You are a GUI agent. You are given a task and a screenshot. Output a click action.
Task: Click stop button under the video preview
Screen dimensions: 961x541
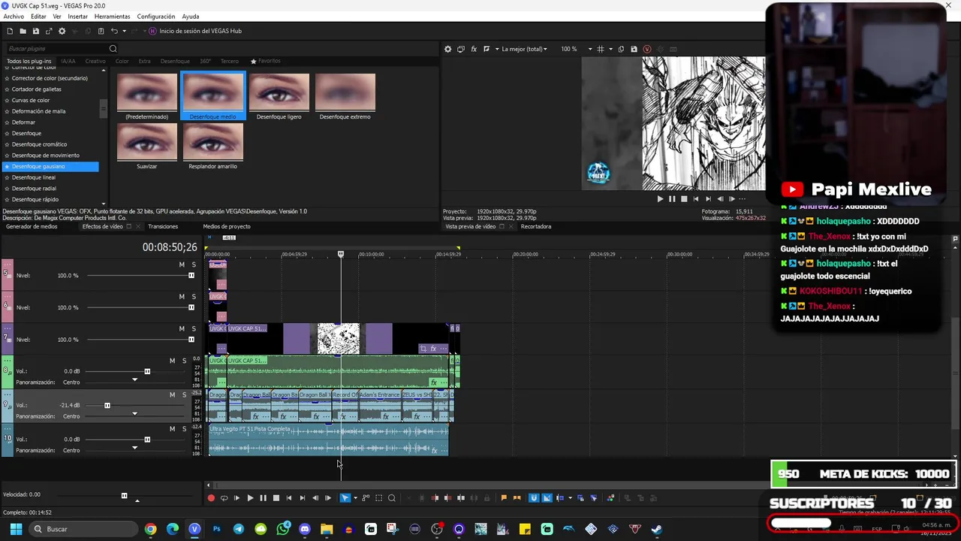tap(684, 199)
